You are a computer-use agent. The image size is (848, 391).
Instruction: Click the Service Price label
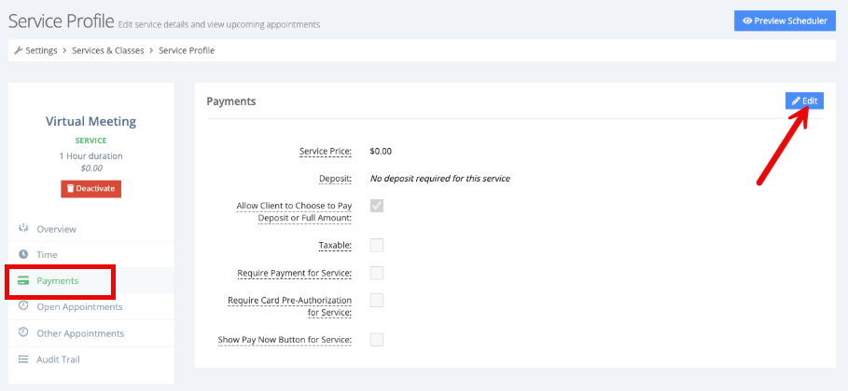click(326, 151)
